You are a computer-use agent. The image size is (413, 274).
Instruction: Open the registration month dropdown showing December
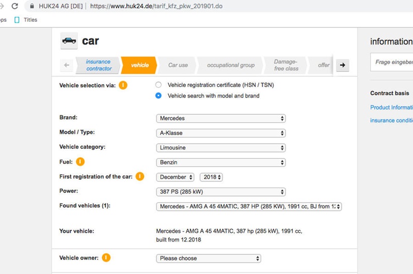[x=176, y=177]
